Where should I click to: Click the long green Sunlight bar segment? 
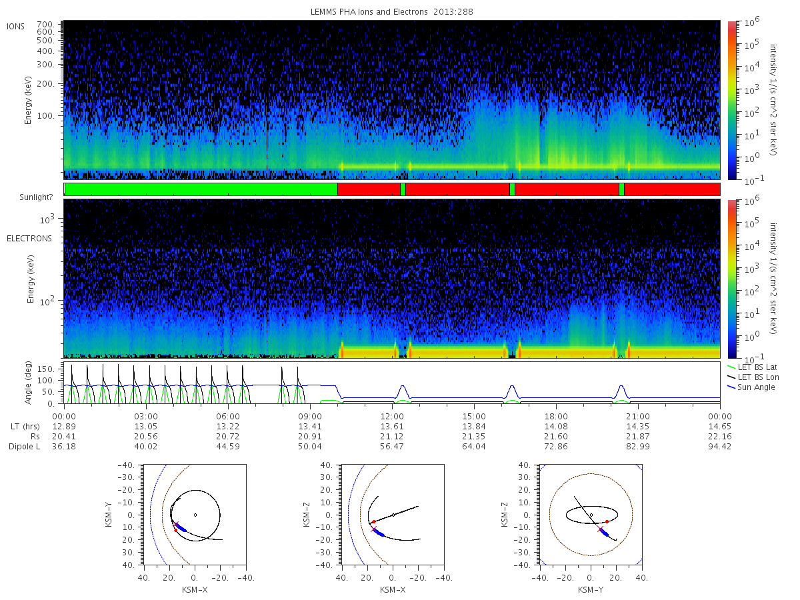click(201, 189)
